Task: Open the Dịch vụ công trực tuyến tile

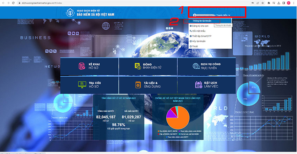Action: (207, 66)
